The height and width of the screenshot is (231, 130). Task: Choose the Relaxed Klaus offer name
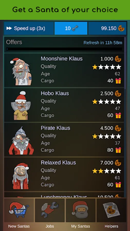click(x=58, y=162)
